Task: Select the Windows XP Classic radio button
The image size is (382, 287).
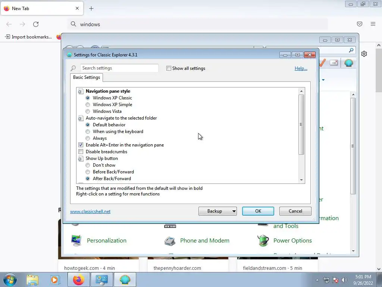Action: [x=88, y=98]
